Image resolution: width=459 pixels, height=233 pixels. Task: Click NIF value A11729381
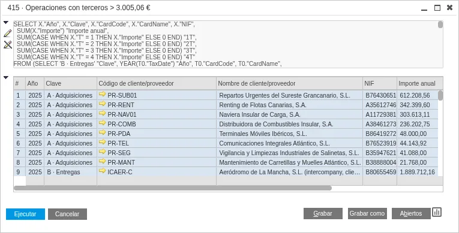380,114
